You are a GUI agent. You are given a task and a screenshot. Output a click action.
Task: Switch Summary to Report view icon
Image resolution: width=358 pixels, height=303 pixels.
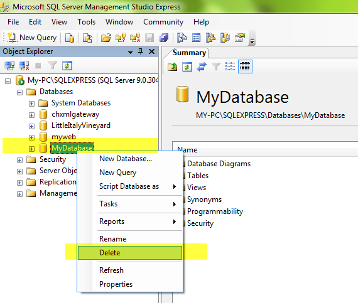(x=245, y=66)
